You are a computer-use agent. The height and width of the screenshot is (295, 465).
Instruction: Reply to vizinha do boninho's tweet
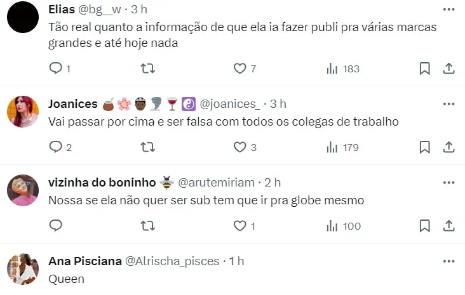pyautogui.click(x=55, y=226)
